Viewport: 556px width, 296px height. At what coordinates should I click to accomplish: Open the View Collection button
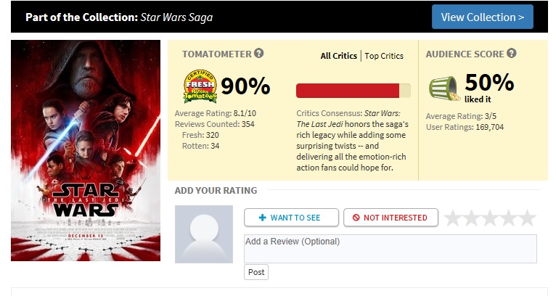(x=482, y=17)
